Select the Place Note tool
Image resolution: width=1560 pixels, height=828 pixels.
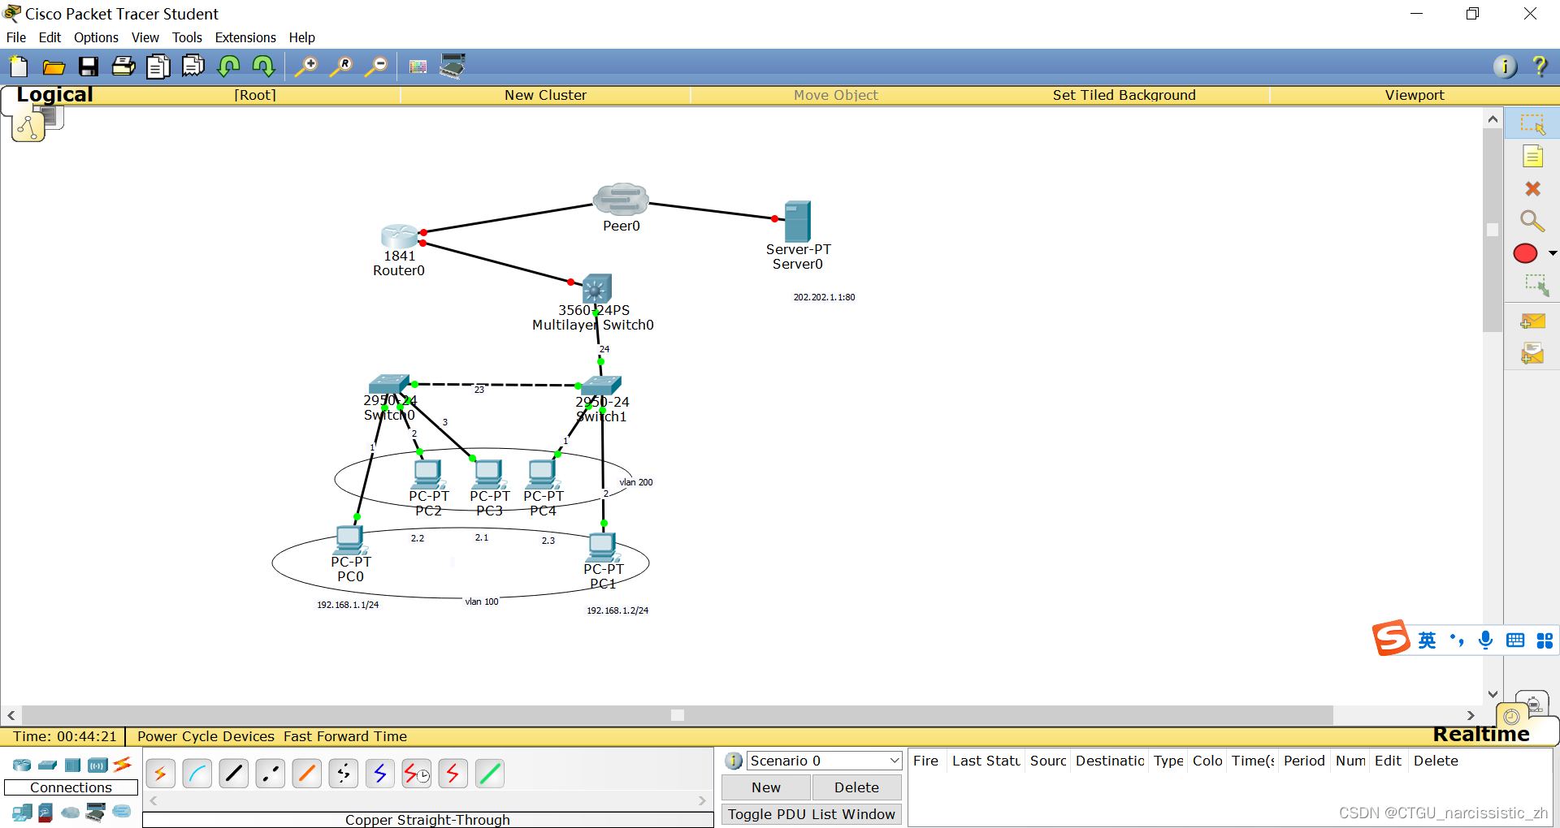[x=1533, y=156]
